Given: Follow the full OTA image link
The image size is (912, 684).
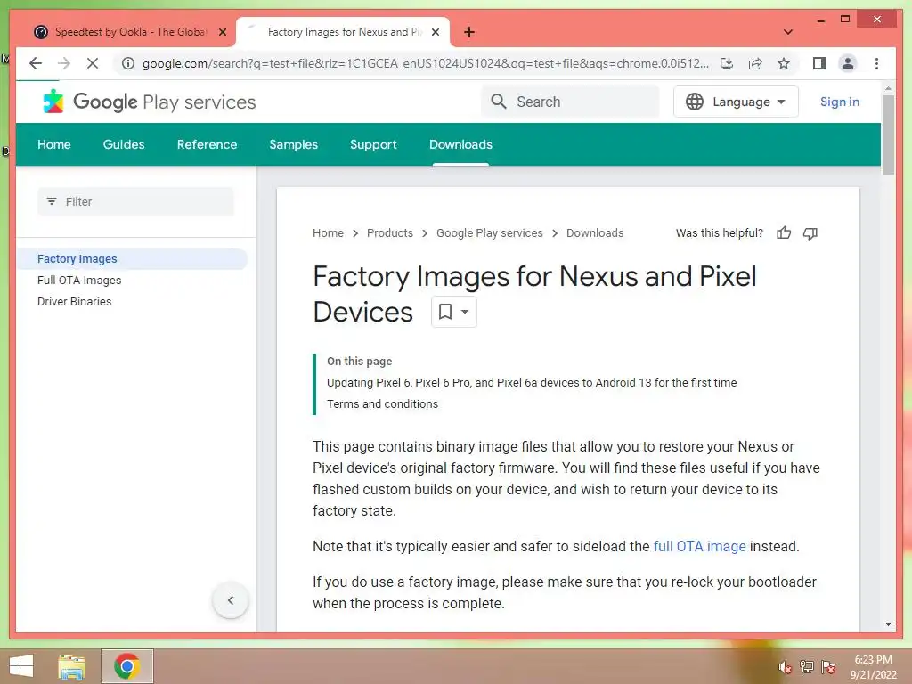Looking at the screenshot, I should (699, 547).
